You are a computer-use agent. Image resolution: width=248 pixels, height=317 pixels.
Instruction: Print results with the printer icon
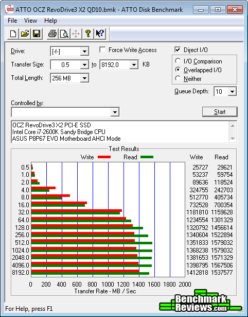tap(52, 34)
